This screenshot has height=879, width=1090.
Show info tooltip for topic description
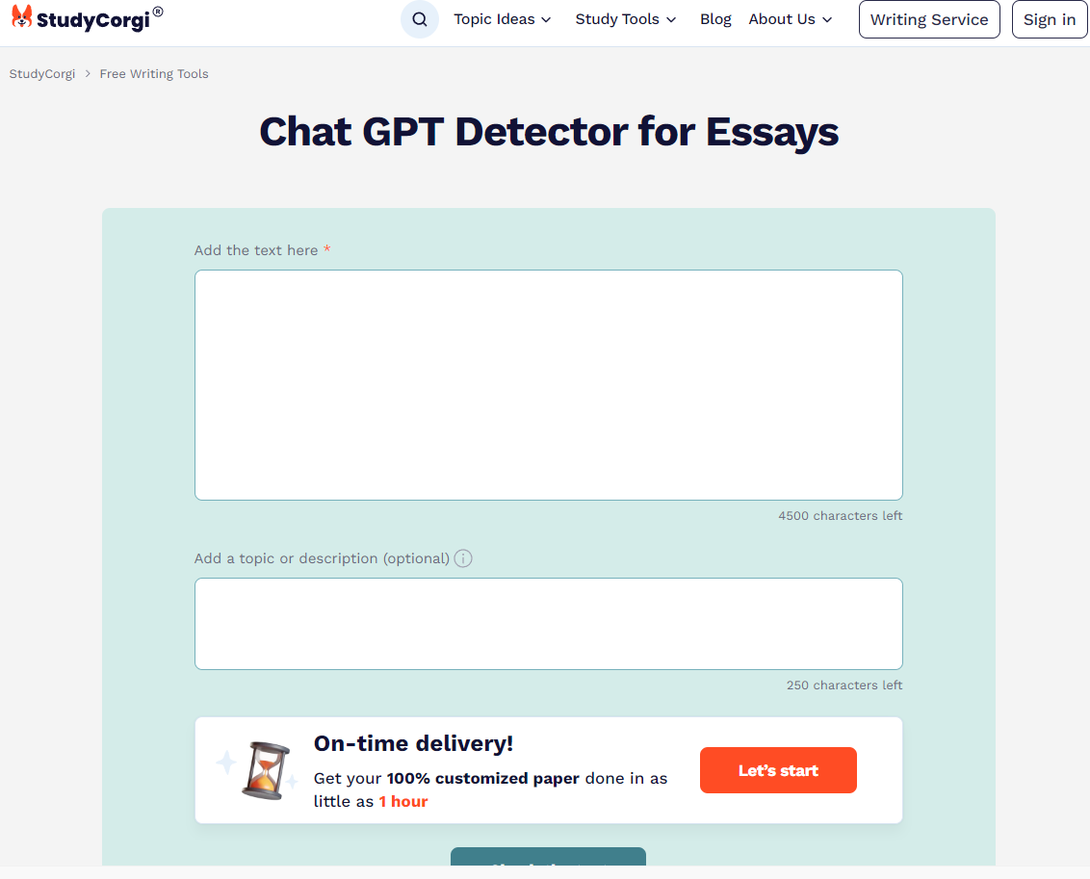pos(463,558)
